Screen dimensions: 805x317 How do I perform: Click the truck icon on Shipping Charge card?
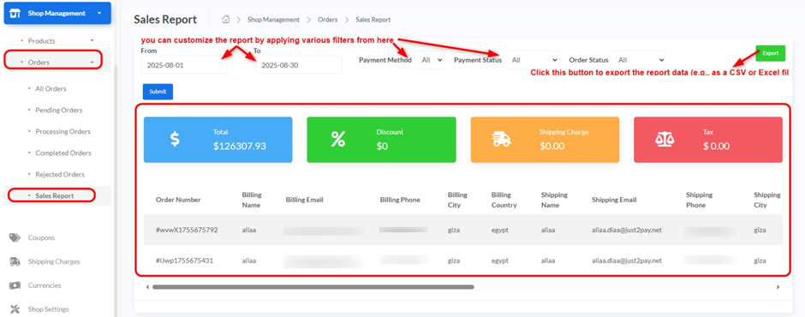point(501,140)
